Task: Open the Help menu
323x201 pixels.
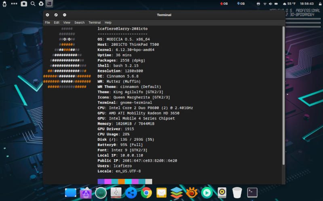Action: [108, 23]
